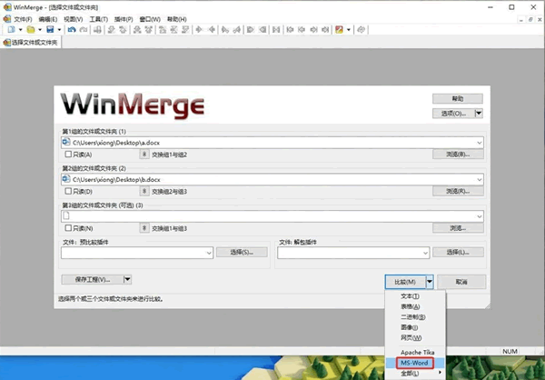Swap group 1 and group 2 paths
This screenshot has width=545, height=380.
click(x=144, y=155)
